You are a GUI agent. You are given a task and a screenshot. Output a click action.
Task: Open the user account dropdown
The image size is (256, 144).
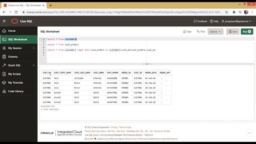coord(236,21)
